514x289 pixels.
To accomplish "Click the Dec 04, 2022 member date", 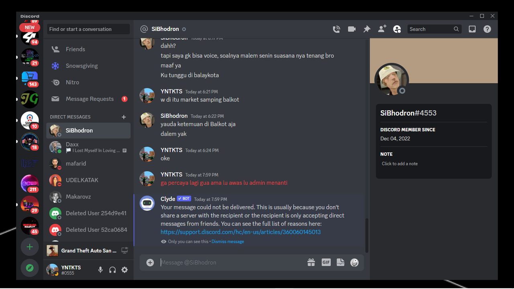I will [x=395, y=138].
